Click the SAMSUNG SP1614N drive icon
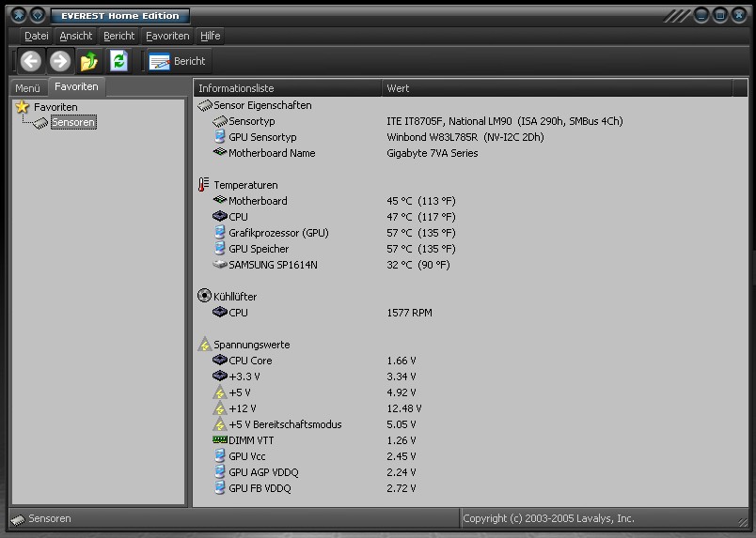Screen dimensions: 756x538 click(x=220, y=265)
